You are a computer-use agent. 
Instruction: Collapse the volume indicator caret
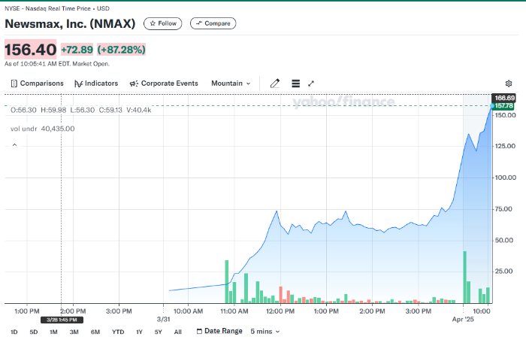coord(14,144)
